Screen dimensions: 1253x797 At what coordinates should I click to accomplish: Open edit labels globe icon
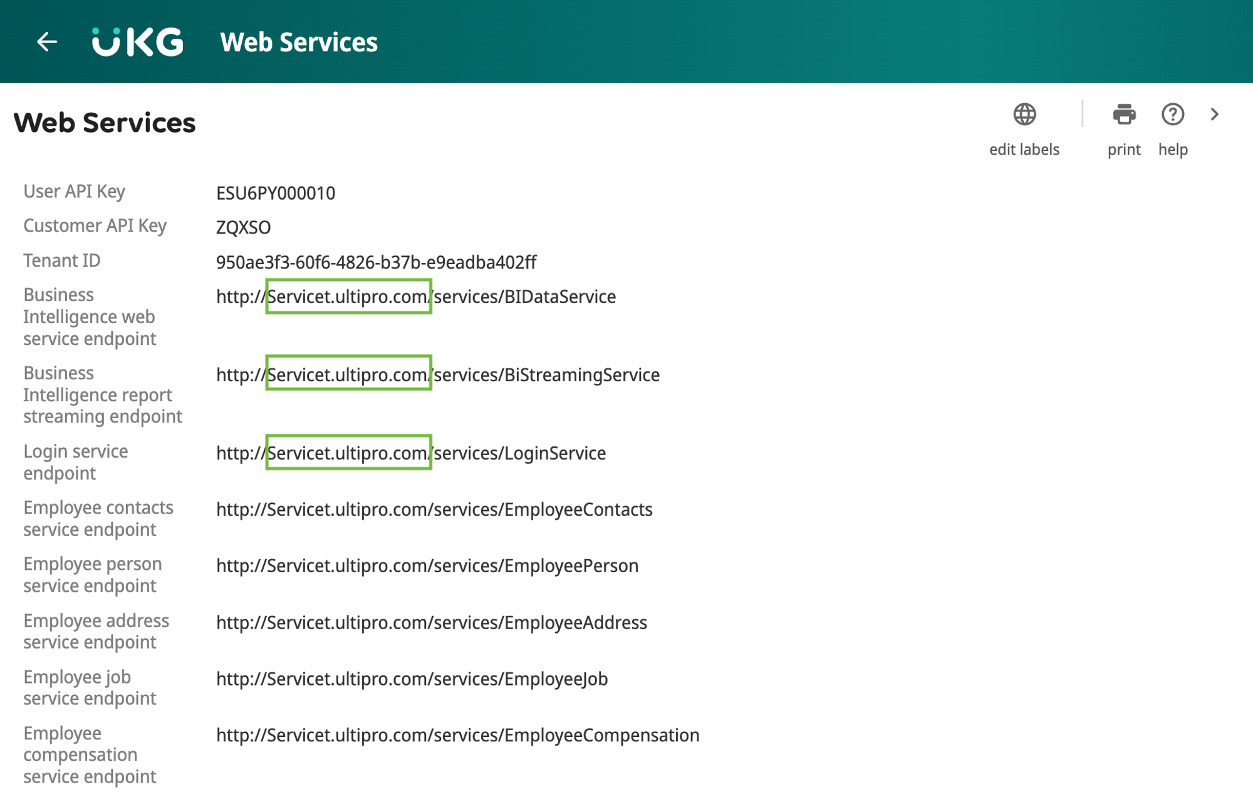click(1024, 115)
